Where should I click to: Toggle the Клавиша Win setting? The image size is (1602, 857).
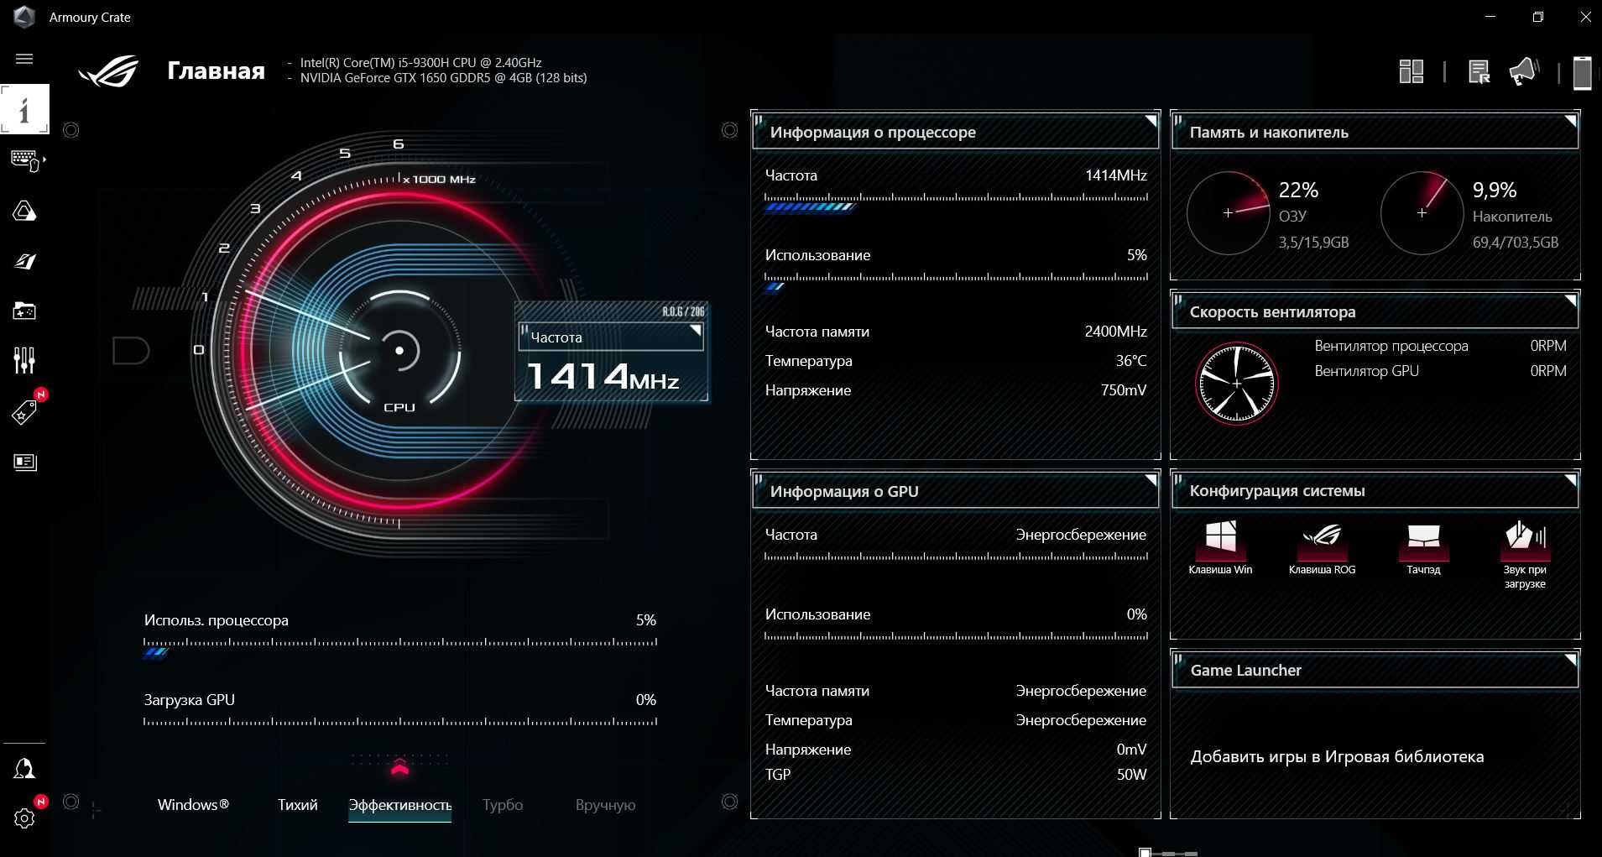(x=1220, y=547)
